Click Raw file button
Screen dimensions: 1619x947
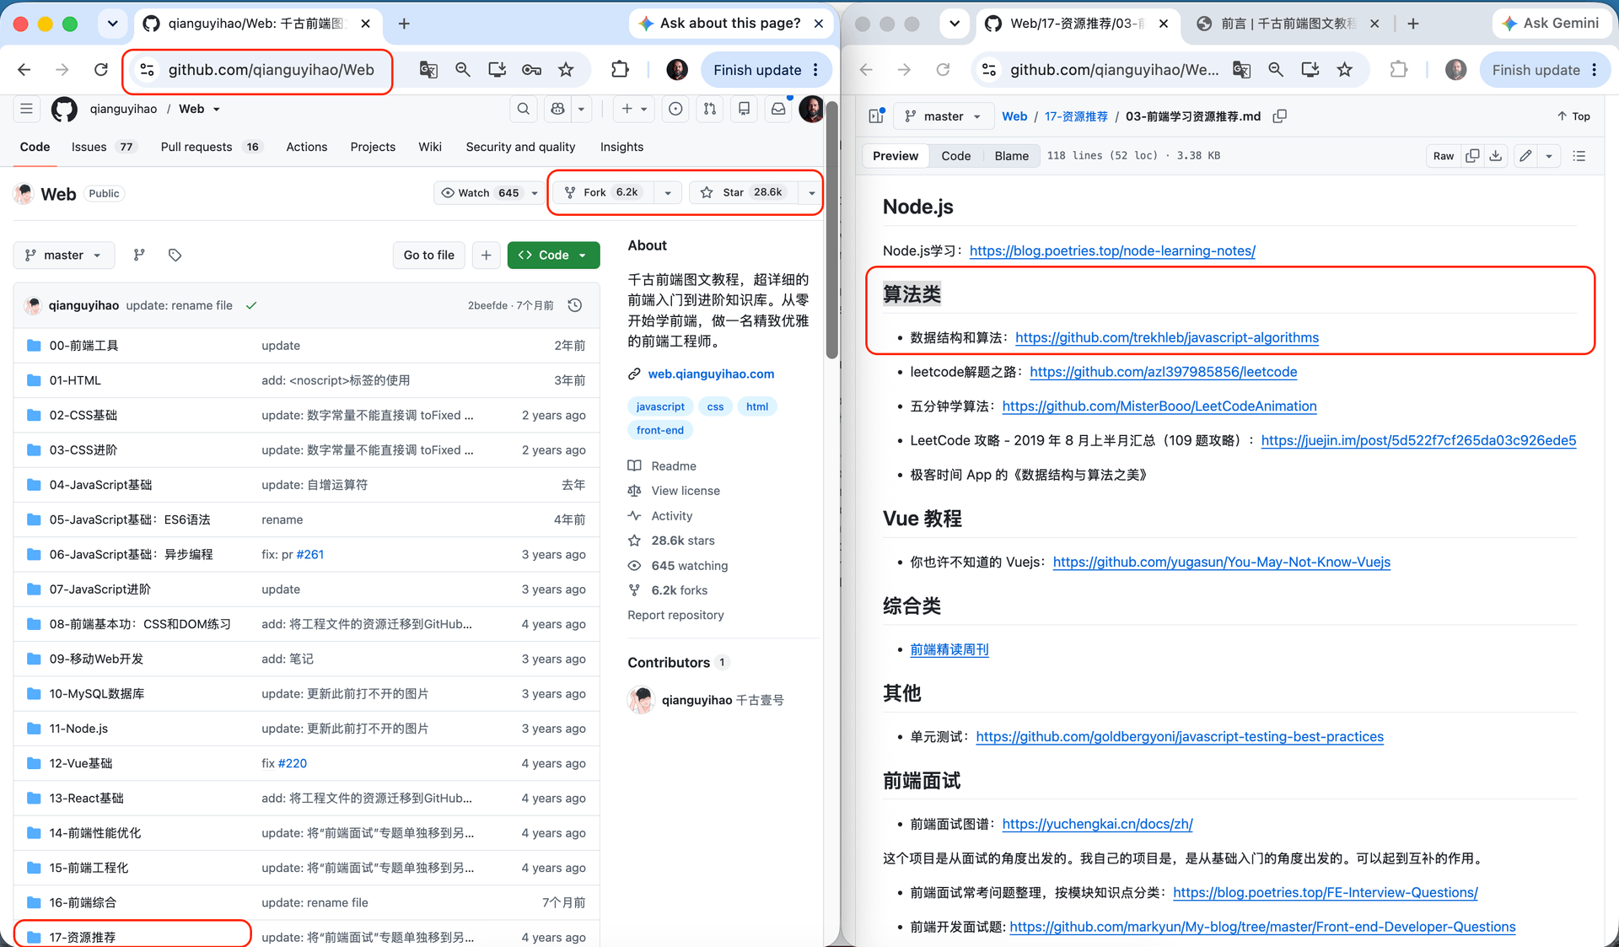(1444, 156)
